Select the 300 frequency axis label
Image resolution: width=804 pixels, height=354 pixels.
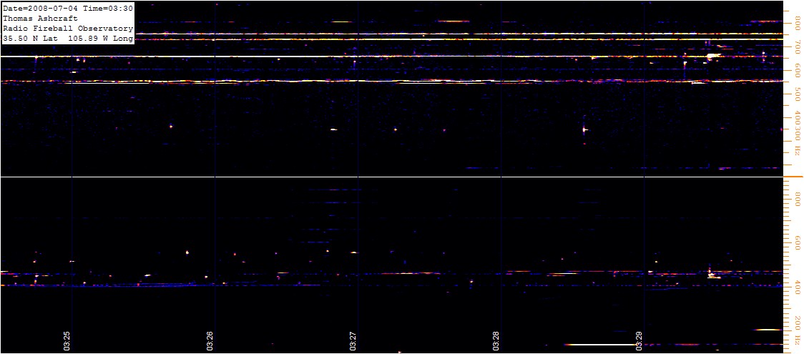[798, 133]
